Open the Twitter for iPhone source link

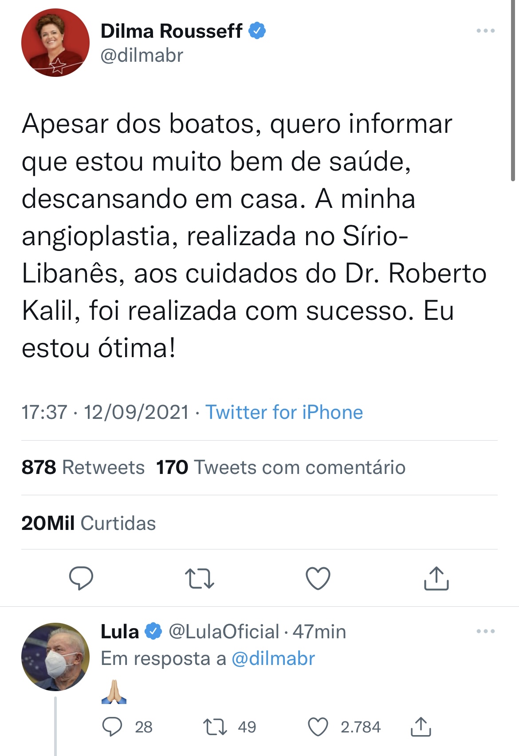(284, 412)
